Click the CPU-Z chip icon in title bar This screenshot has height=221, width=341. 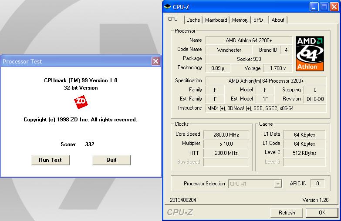click(167, 7)
